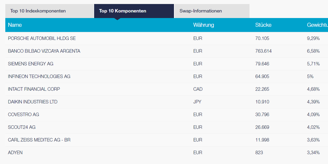This screenshot has width=328, height=164.
Task: Select the Intact Financial Corp row
Action: pyautogui.click(x=34, y=89)
